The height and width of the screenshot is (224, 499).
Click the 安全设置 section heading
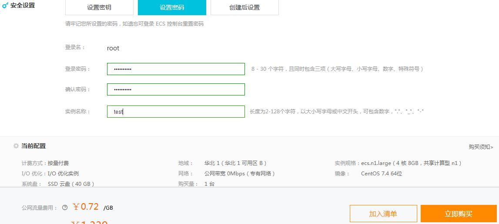pos(23,5)
